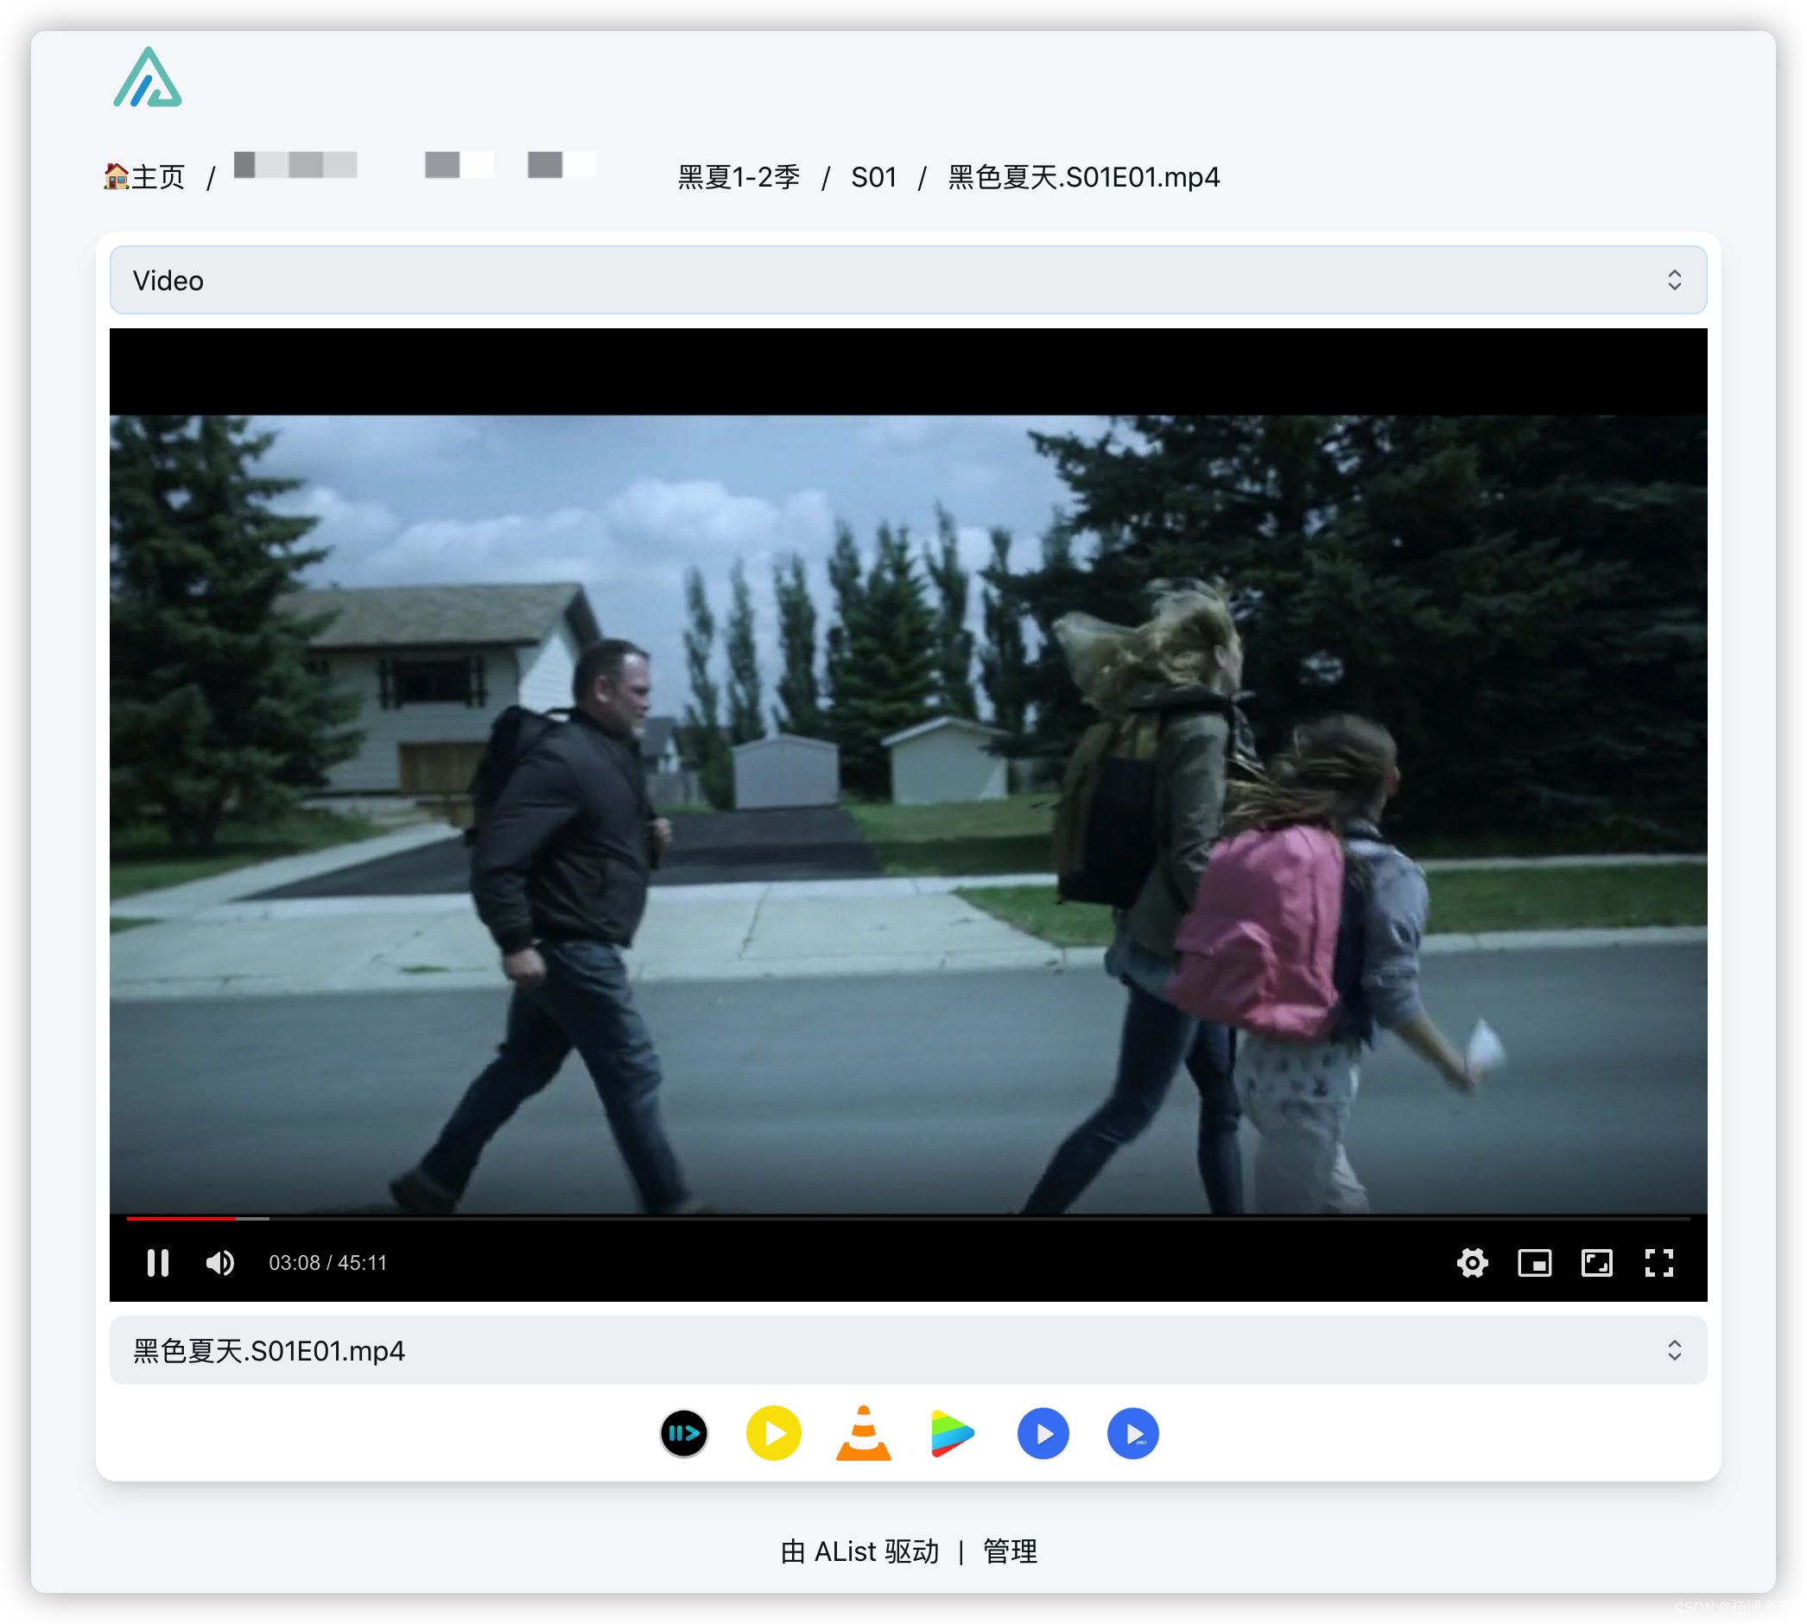This screenshot has width=1807, height=1624.
Task: Toggle picture-in-picture mode
Action: [1534, 1263]
